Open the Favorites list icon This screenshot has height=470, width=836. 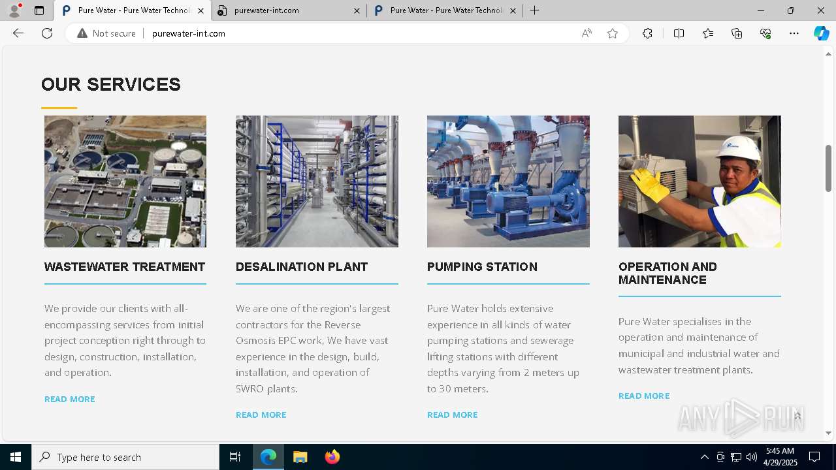click(708, 33)
